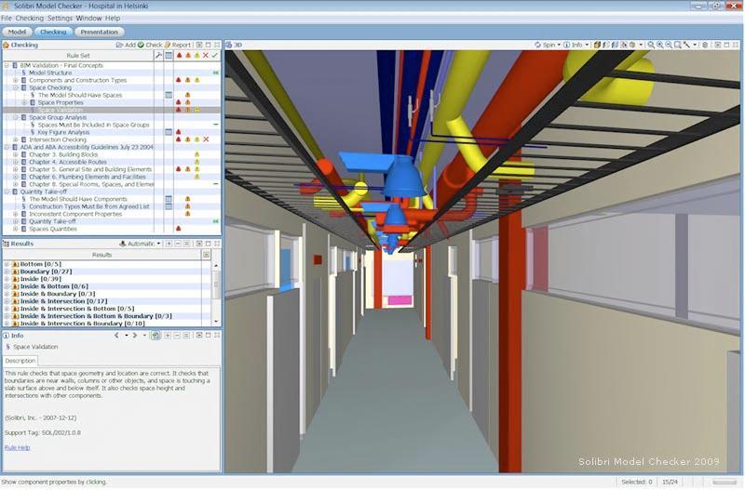The height and width of the screenshot is (490, 745).
Task: Select Chapter 4. Accessible Routes
Action: (68, 162)
